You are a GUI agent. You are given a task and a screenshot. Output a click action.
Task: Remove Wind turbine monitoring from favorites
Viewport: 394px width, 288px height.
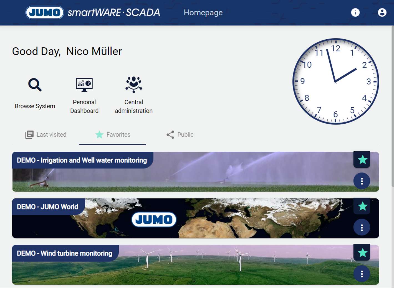pos(362,253)
